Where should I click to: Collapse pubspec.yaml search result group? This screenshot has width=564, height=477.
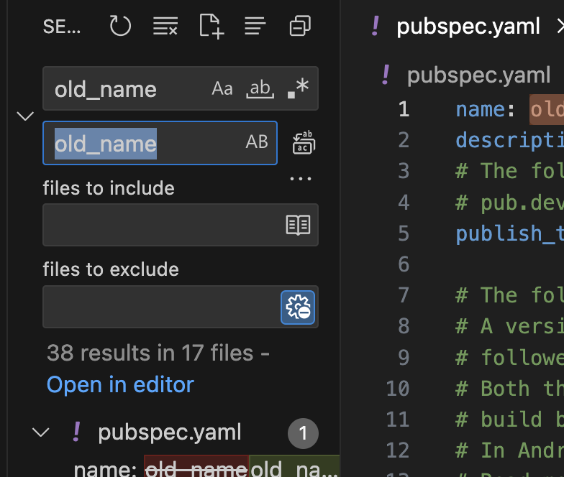point(41,432)
